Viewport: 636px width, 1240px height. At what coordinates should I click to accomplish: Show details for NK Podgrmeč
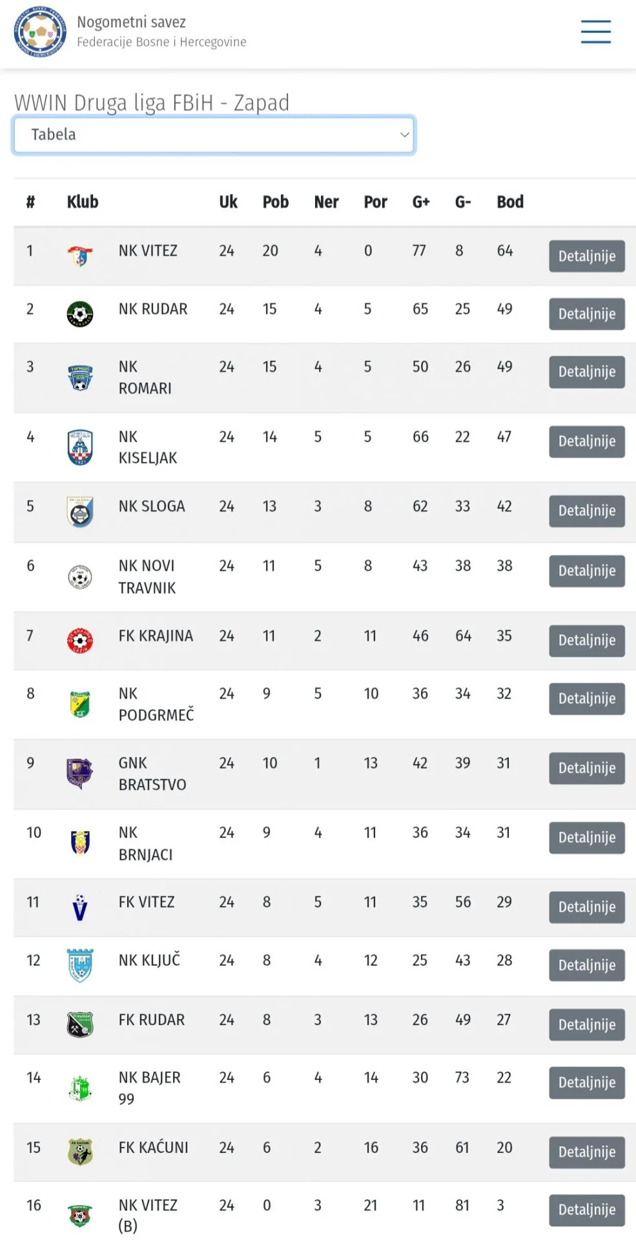586,699
